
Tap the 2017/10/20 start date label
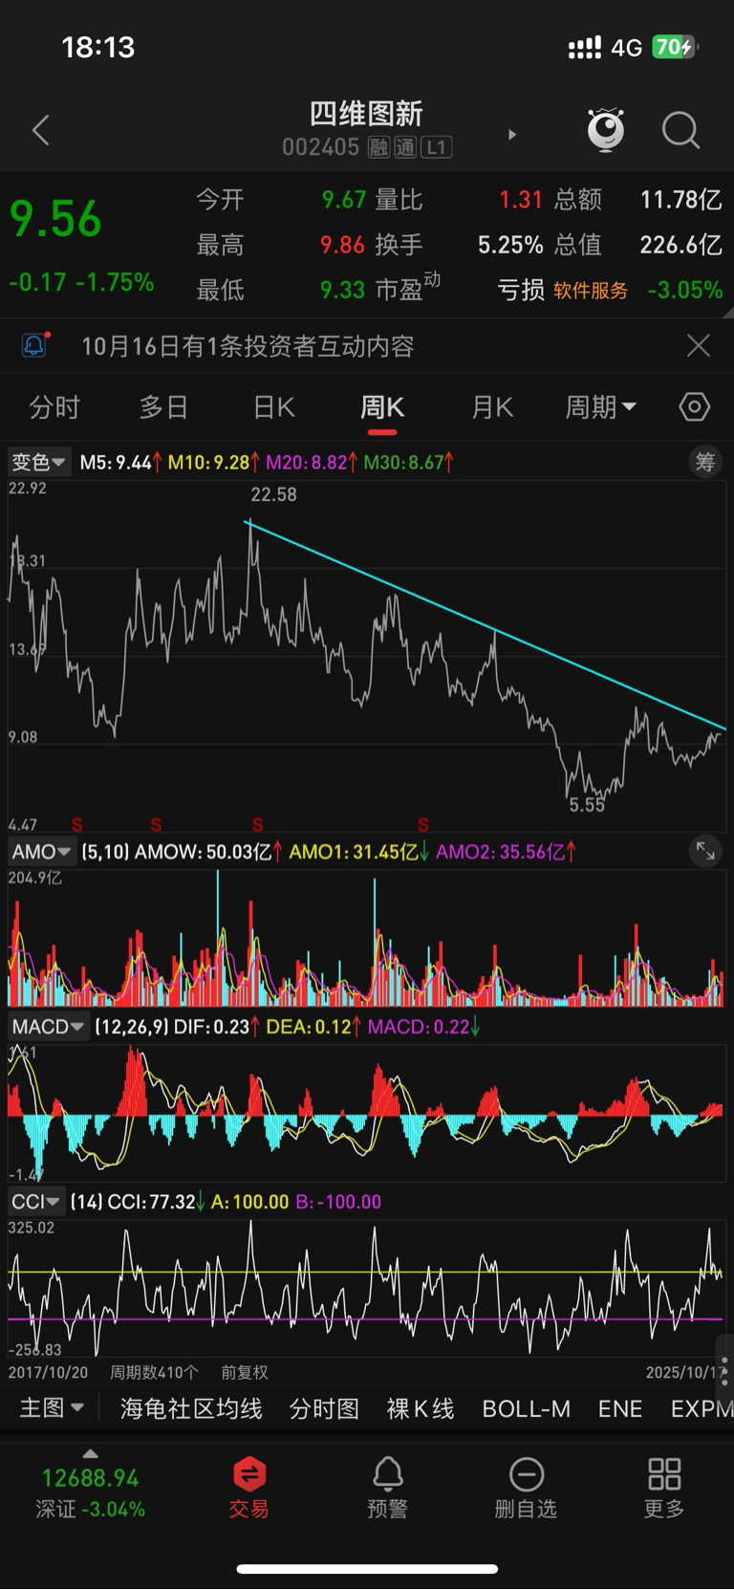pos(48,1372)
